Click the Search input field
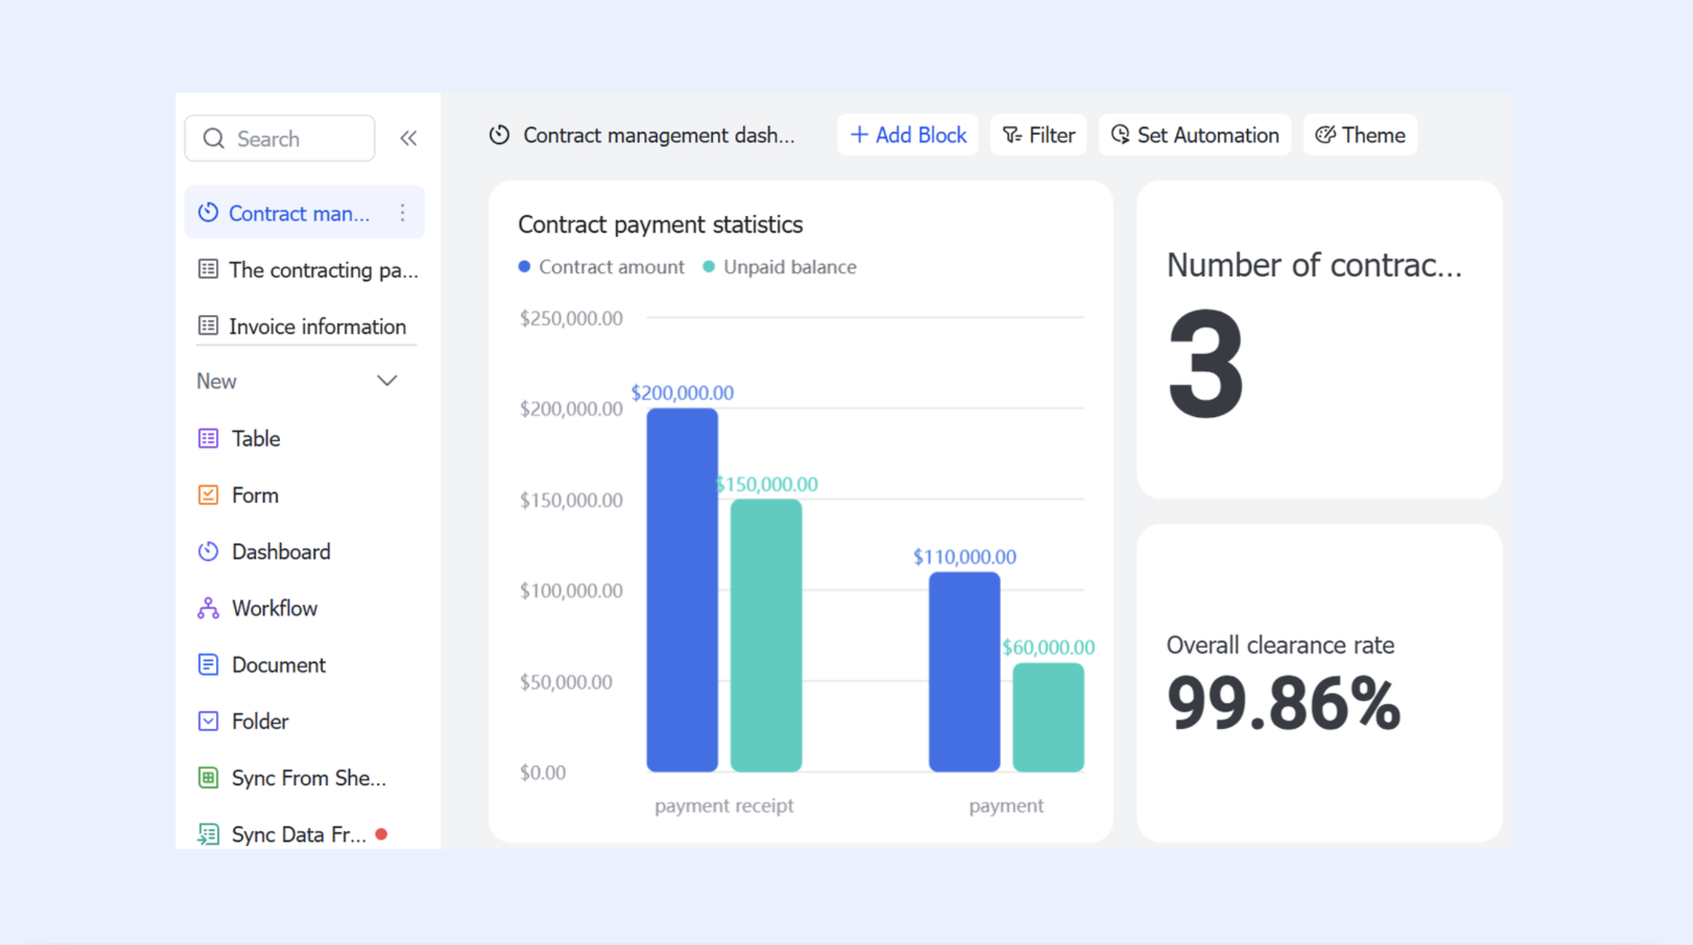This screenshot has width=1693, height=945. [280, 138]
